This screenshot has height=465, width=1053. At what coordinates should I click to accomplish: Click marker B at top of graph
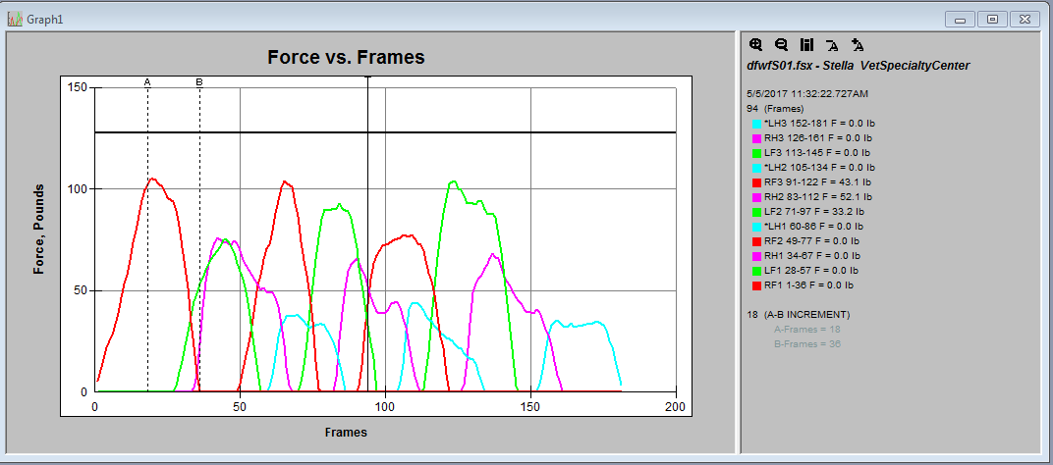pyautogui.click(x=199, y=82)
